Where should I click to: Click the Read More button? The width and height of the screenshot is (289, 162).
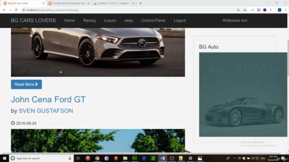coord(26,84)
